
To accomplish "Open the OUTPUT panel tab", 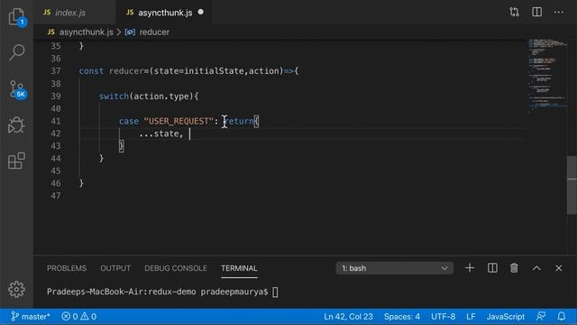I will 115,268.
